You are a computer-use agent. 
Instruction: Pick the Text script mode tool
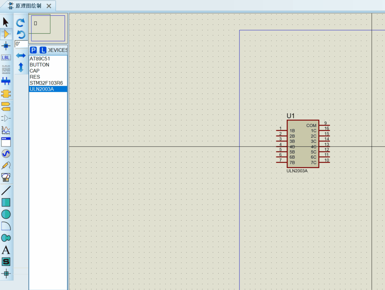pos(6,69)
